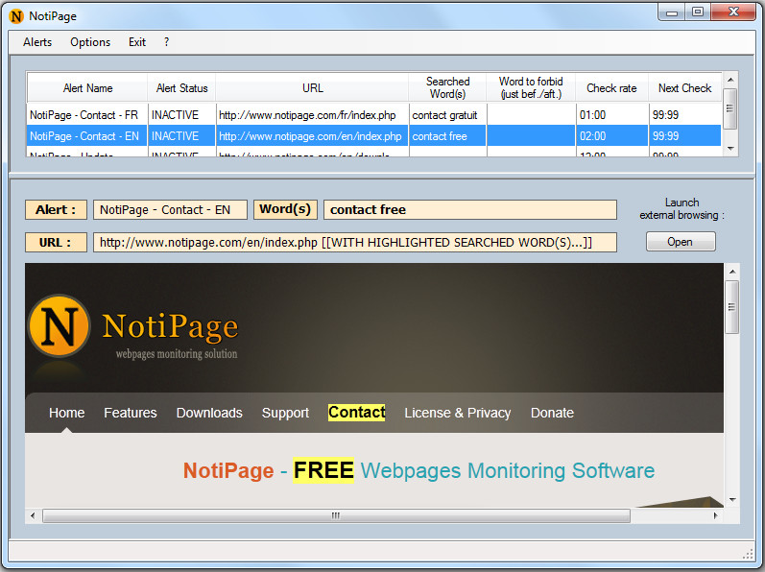Select the NotiPage - Contact - FR alert row

point(373,115)
